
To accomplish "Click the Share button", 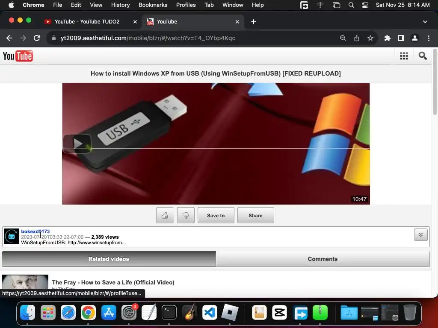I will 256,215.
